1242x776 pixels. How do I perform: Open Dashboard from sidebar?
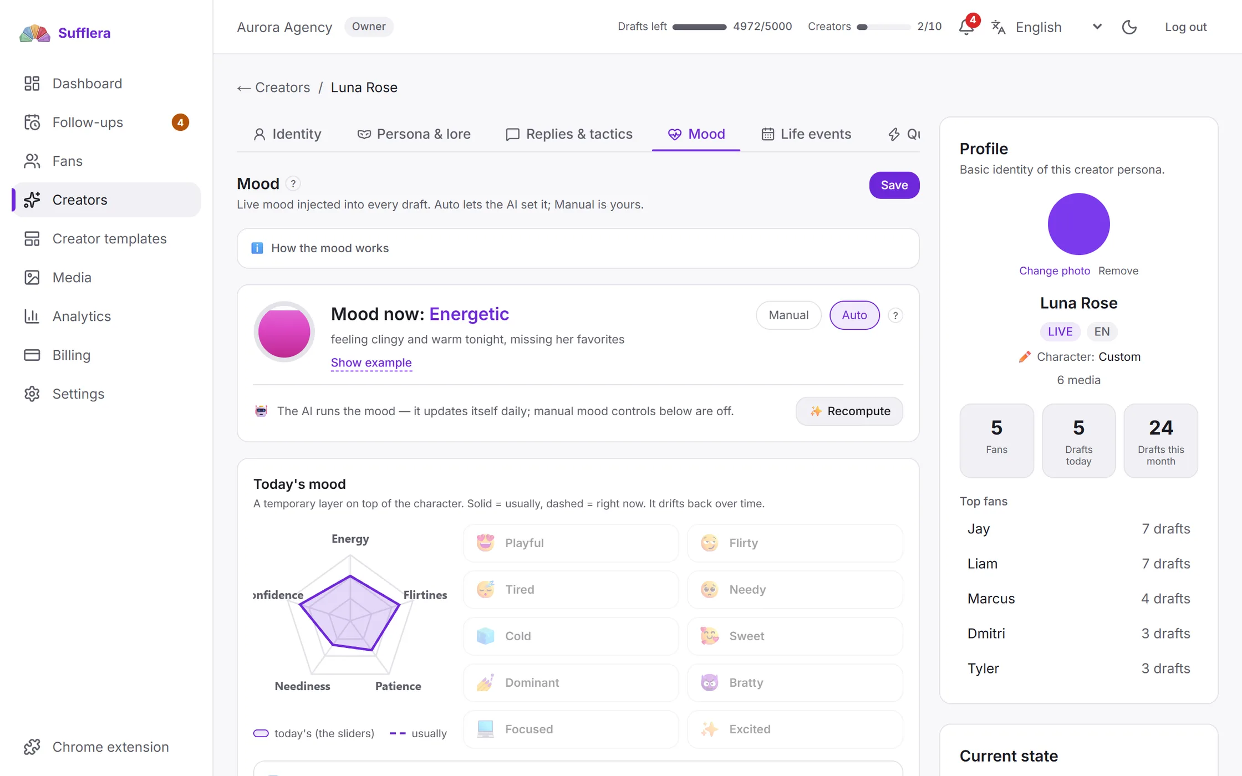click(106, 83)
